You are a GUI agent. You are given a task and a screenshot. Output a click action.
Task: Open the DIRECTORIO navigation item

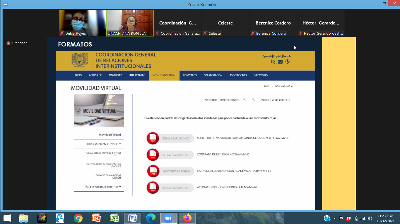261,75
